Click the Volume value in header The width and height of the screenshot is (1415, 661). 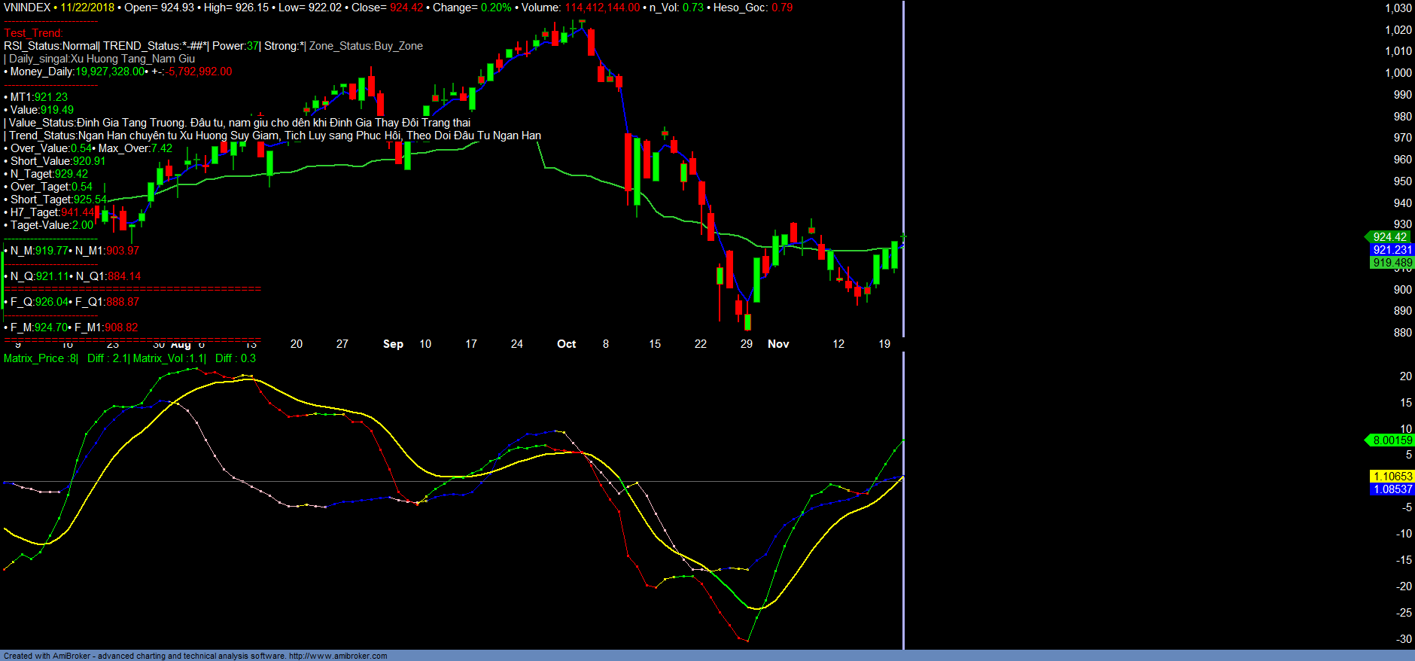(x=602, y=8)
